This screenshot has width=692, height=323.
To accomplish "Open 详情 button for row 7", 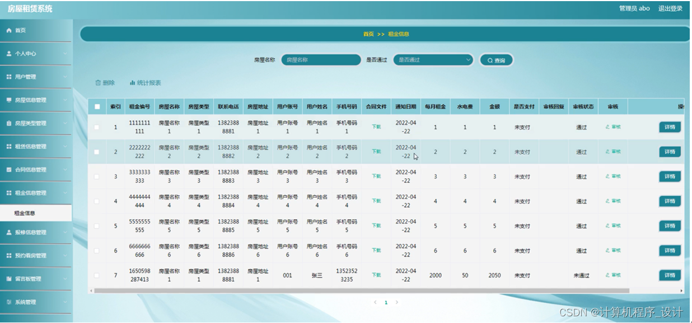I will (670, 275).
